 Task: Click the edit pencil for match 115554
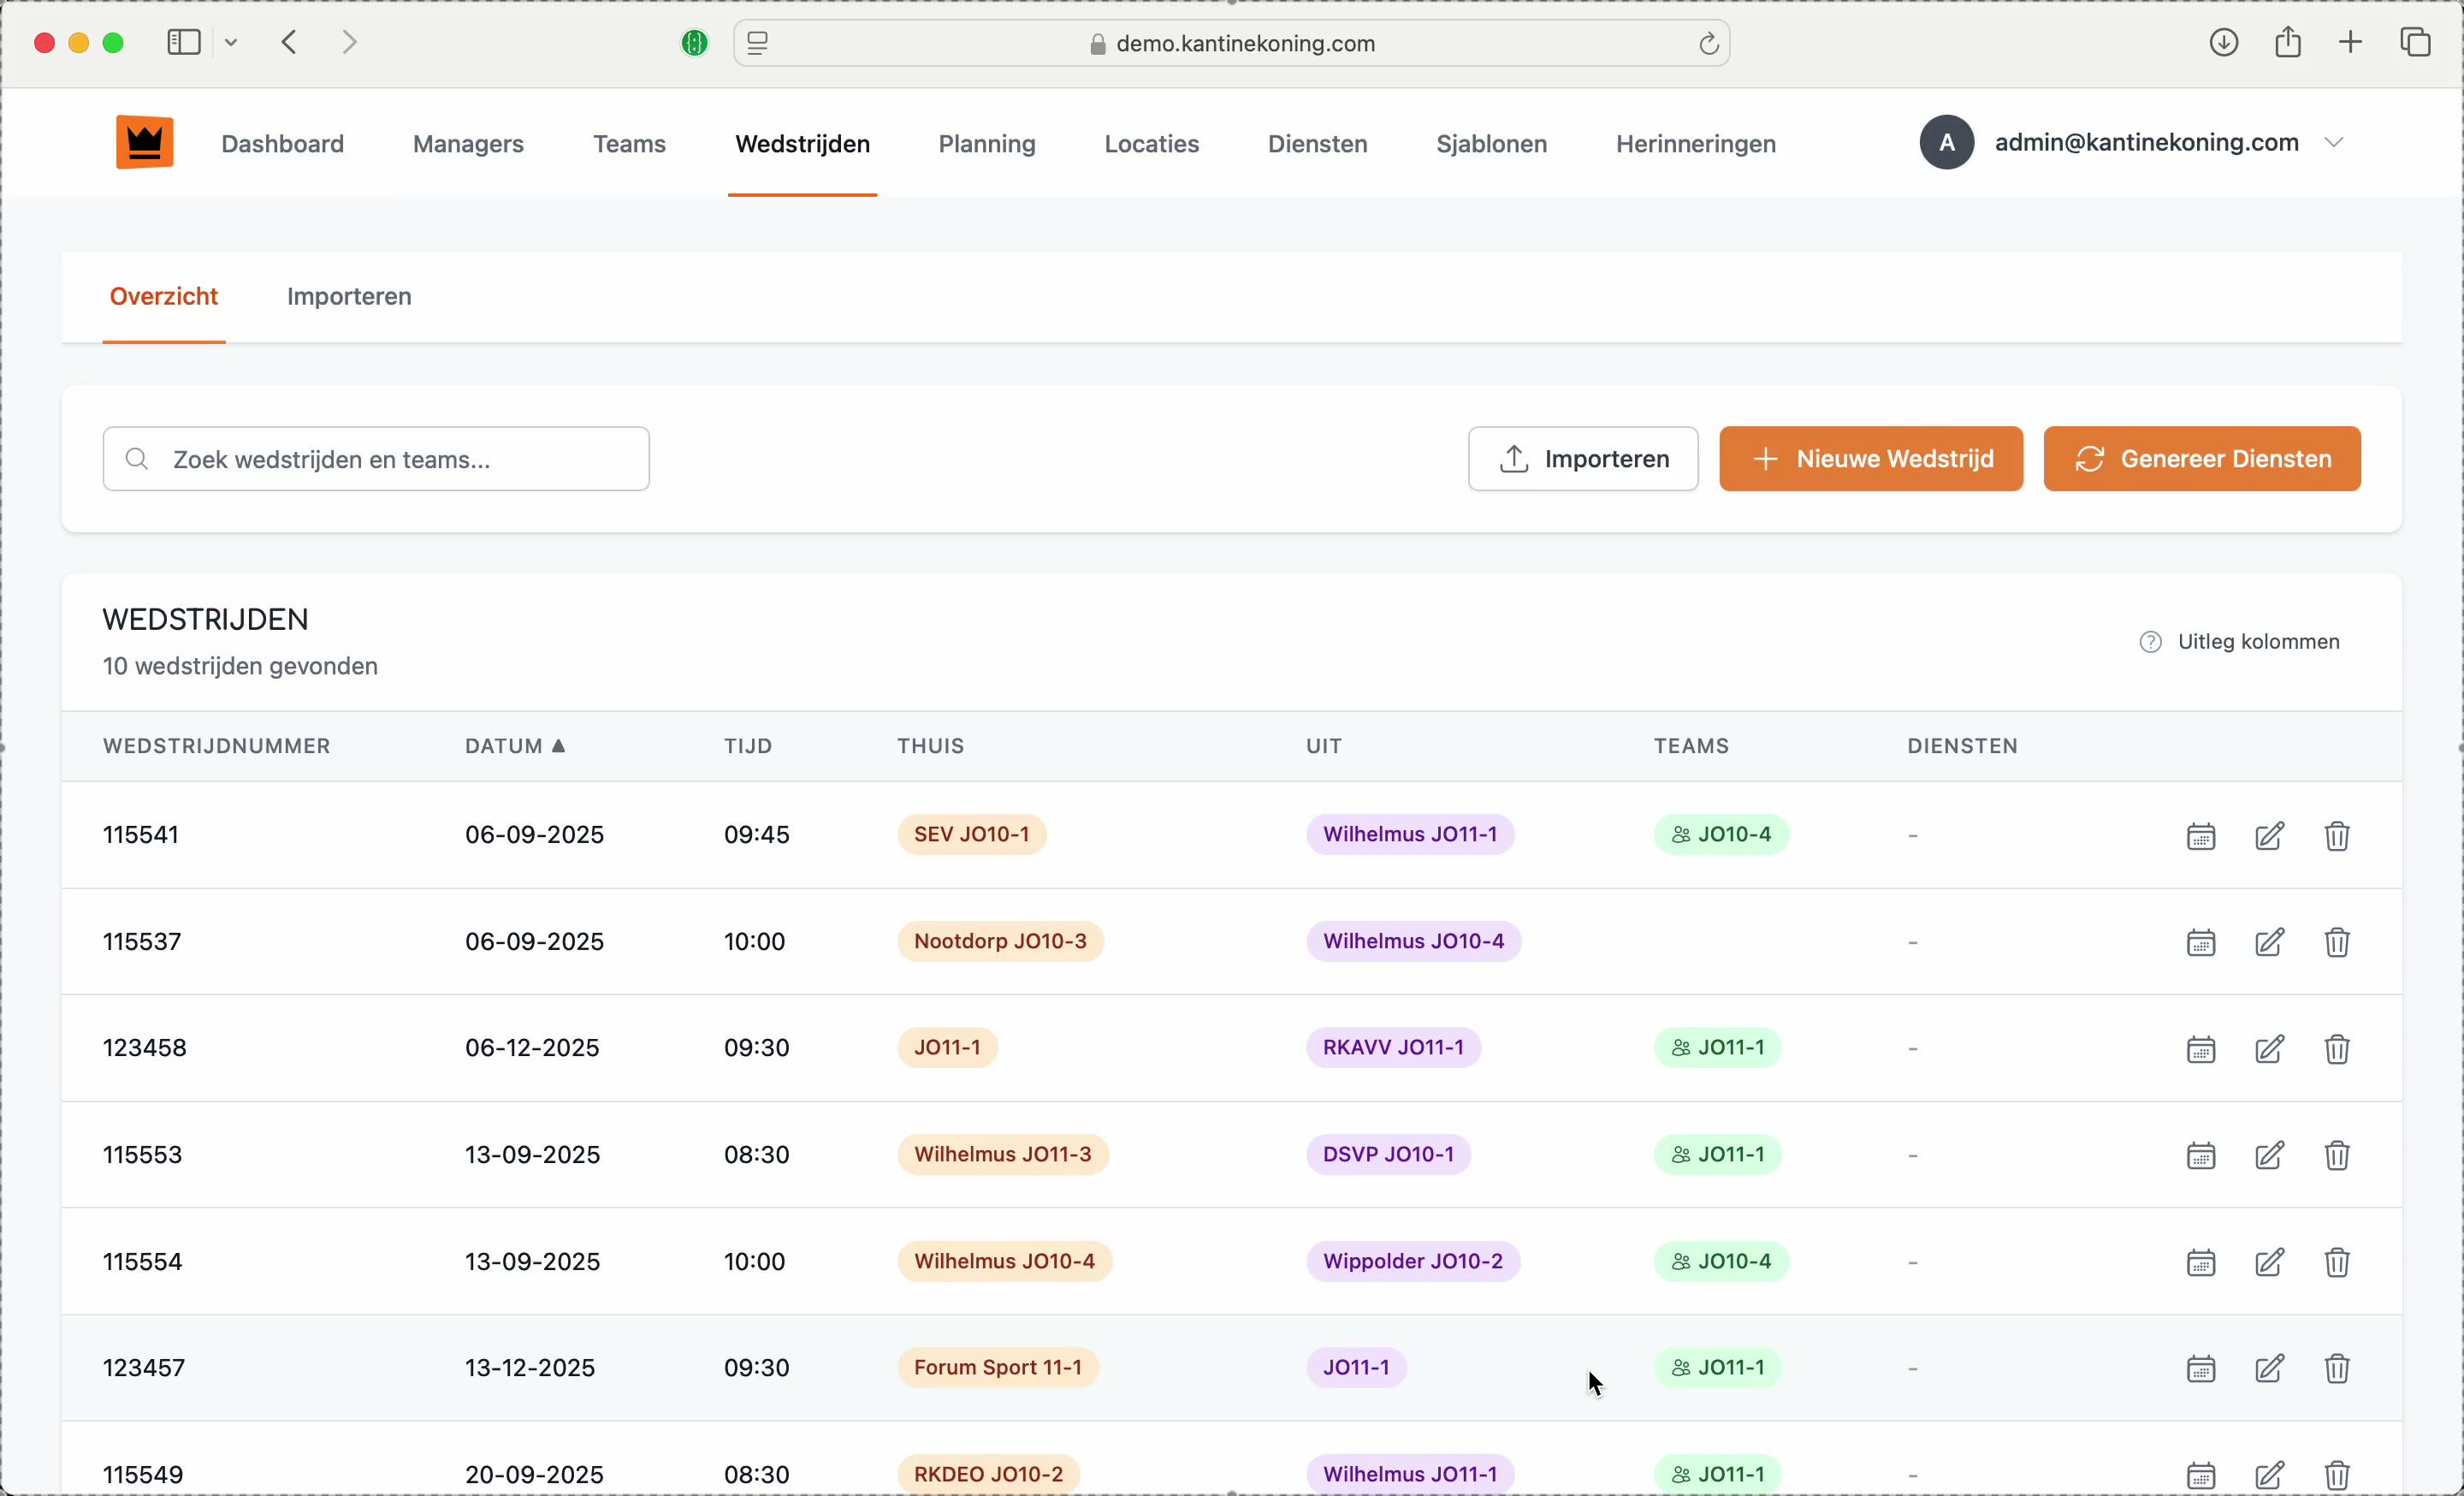click(2269, 1263)
